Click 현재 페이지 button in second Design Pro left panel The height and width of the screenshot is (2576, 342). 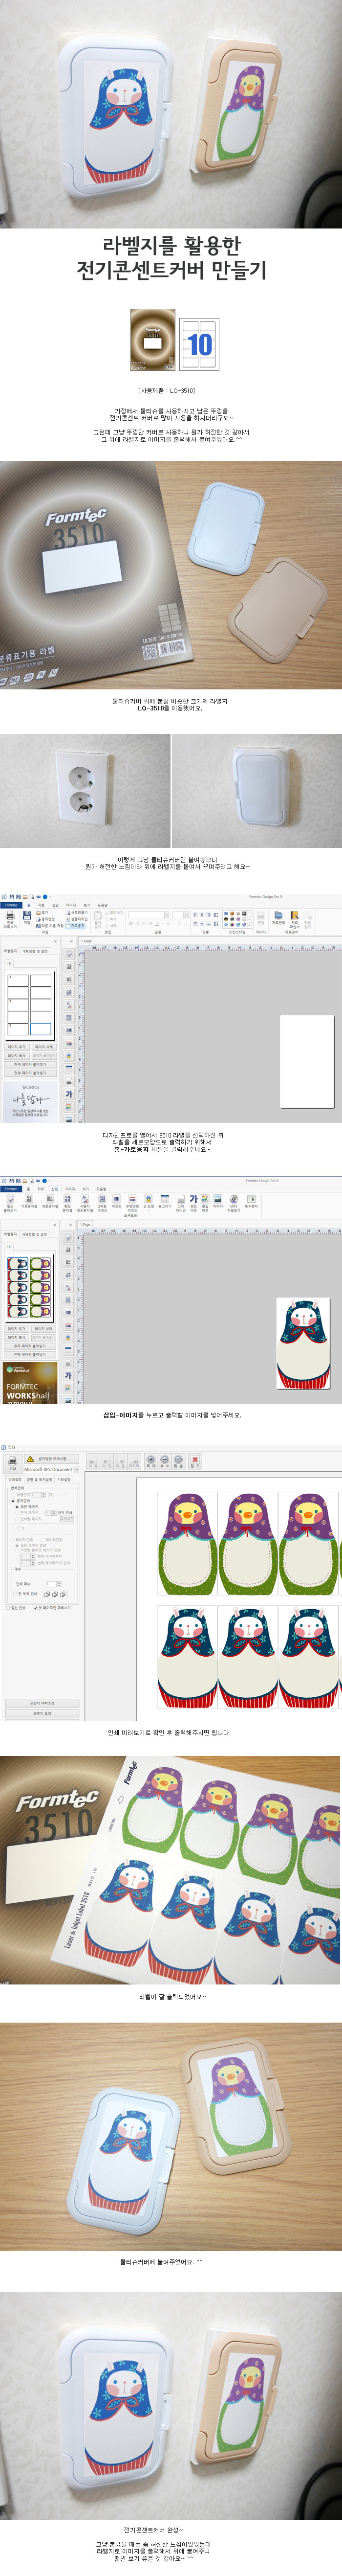pos(30,1347)
